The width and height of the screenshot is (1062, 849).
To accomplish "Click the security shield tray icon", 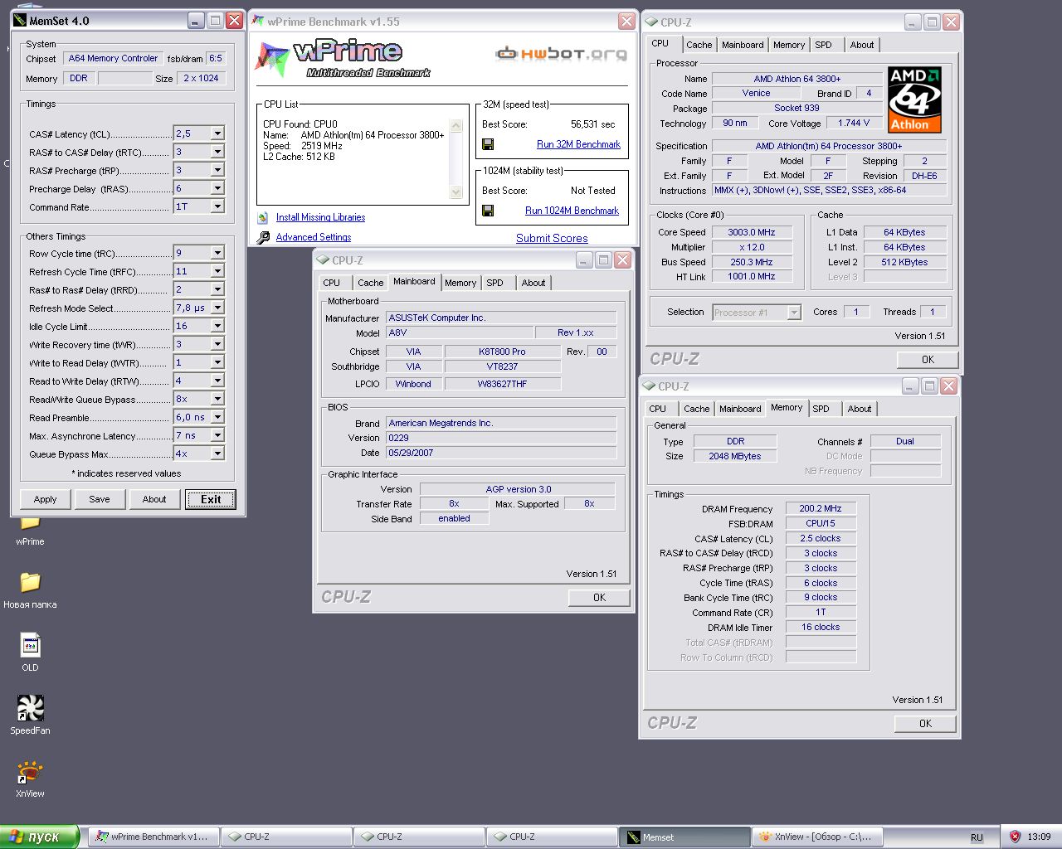I will tap(1015, 837).
